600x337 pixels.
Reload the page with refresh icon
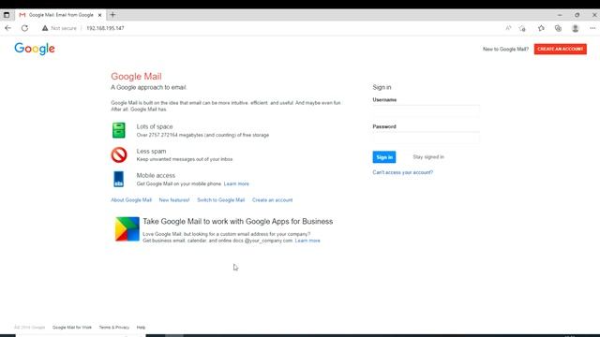tap(25, 28)
